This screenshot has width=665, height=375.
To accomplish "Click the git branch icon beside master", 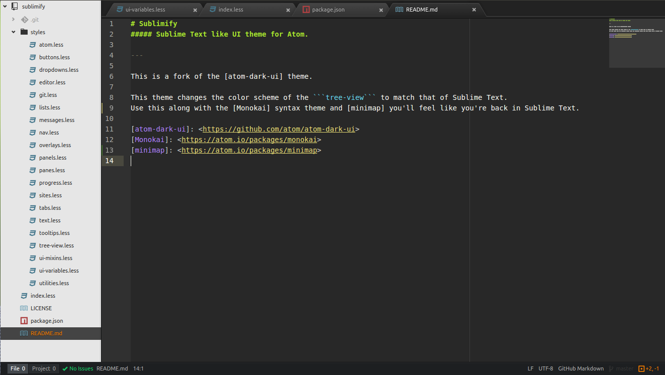I will tap(611, 368).
